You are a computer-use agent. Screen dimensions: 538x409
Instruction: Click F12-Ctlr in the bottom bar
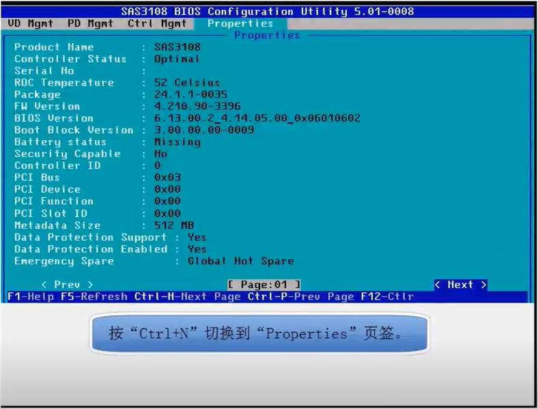387,296
